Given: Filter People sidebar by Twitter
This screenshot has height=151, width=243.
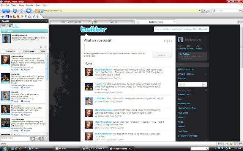Looking at the screenshot, I should pyautogui.click(x=16, y=26).
